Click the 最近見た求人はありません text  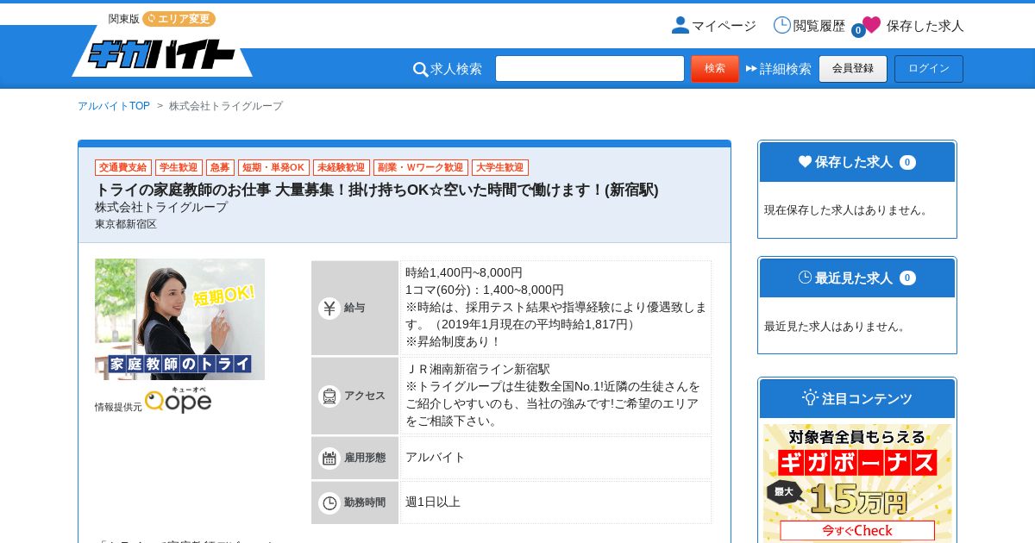(836, 326)
